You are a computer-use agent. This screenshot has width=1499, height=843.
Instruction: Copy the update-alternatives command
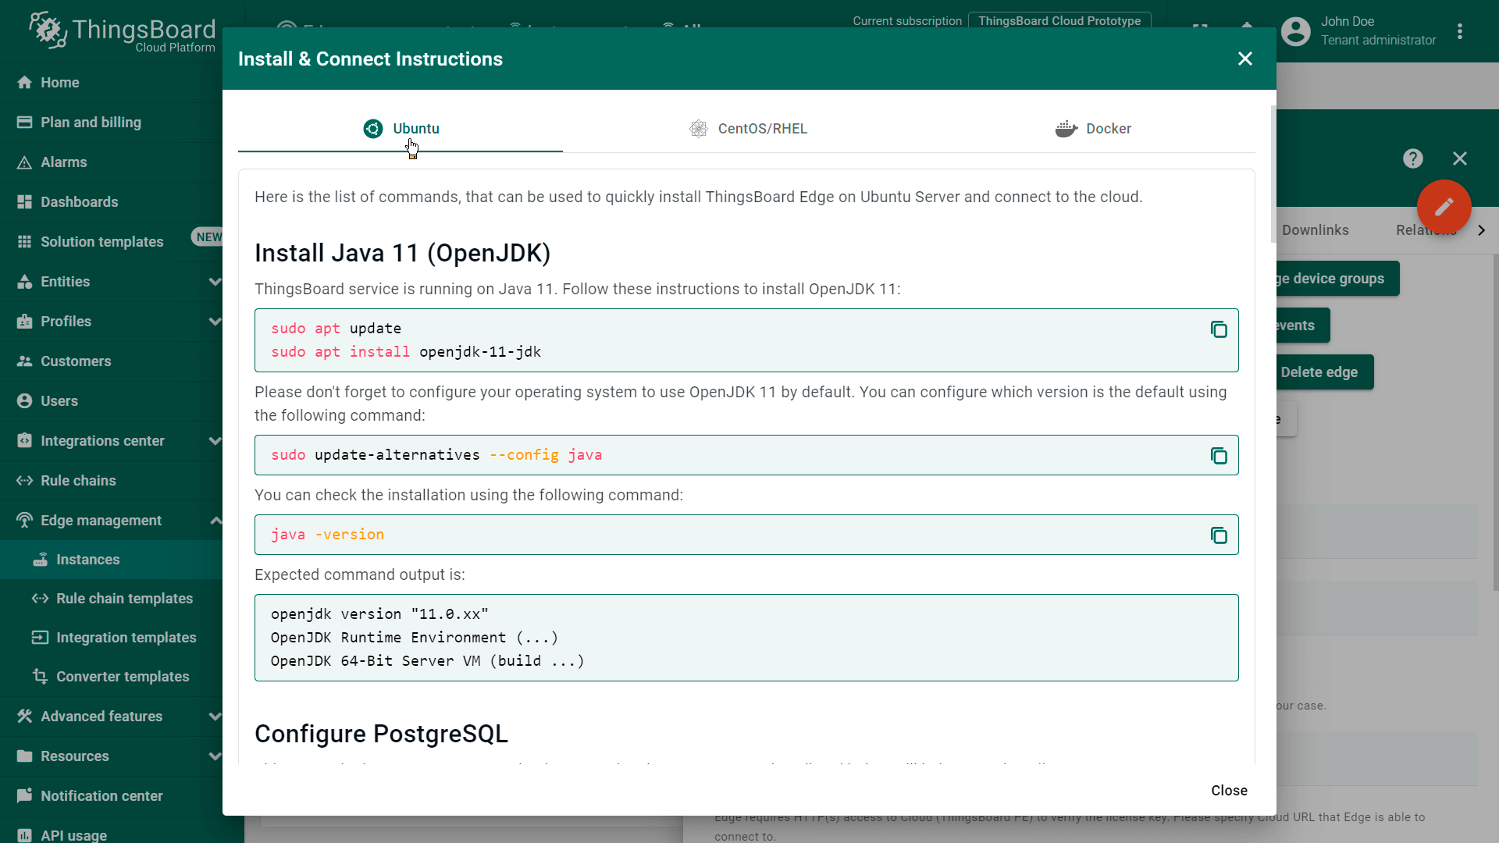pyautogui.click(x=1218, y=456)
